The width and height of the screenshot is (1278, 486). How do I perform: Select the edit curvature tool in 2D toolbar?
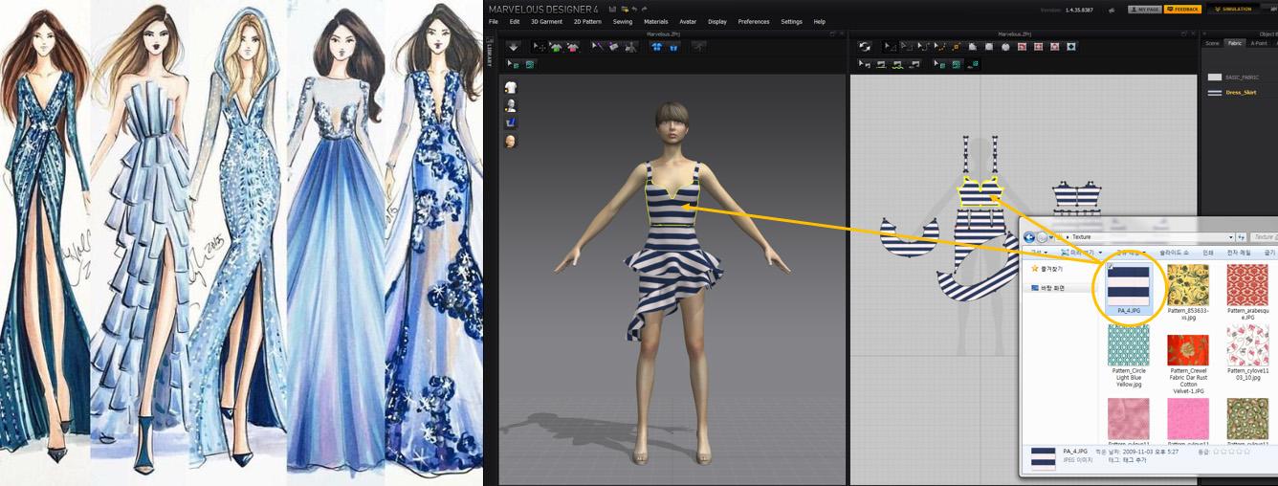923,46
